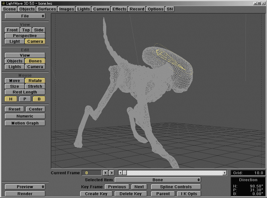
Task: Toggle the P pitch rotation axis
Action: [25, 99]
